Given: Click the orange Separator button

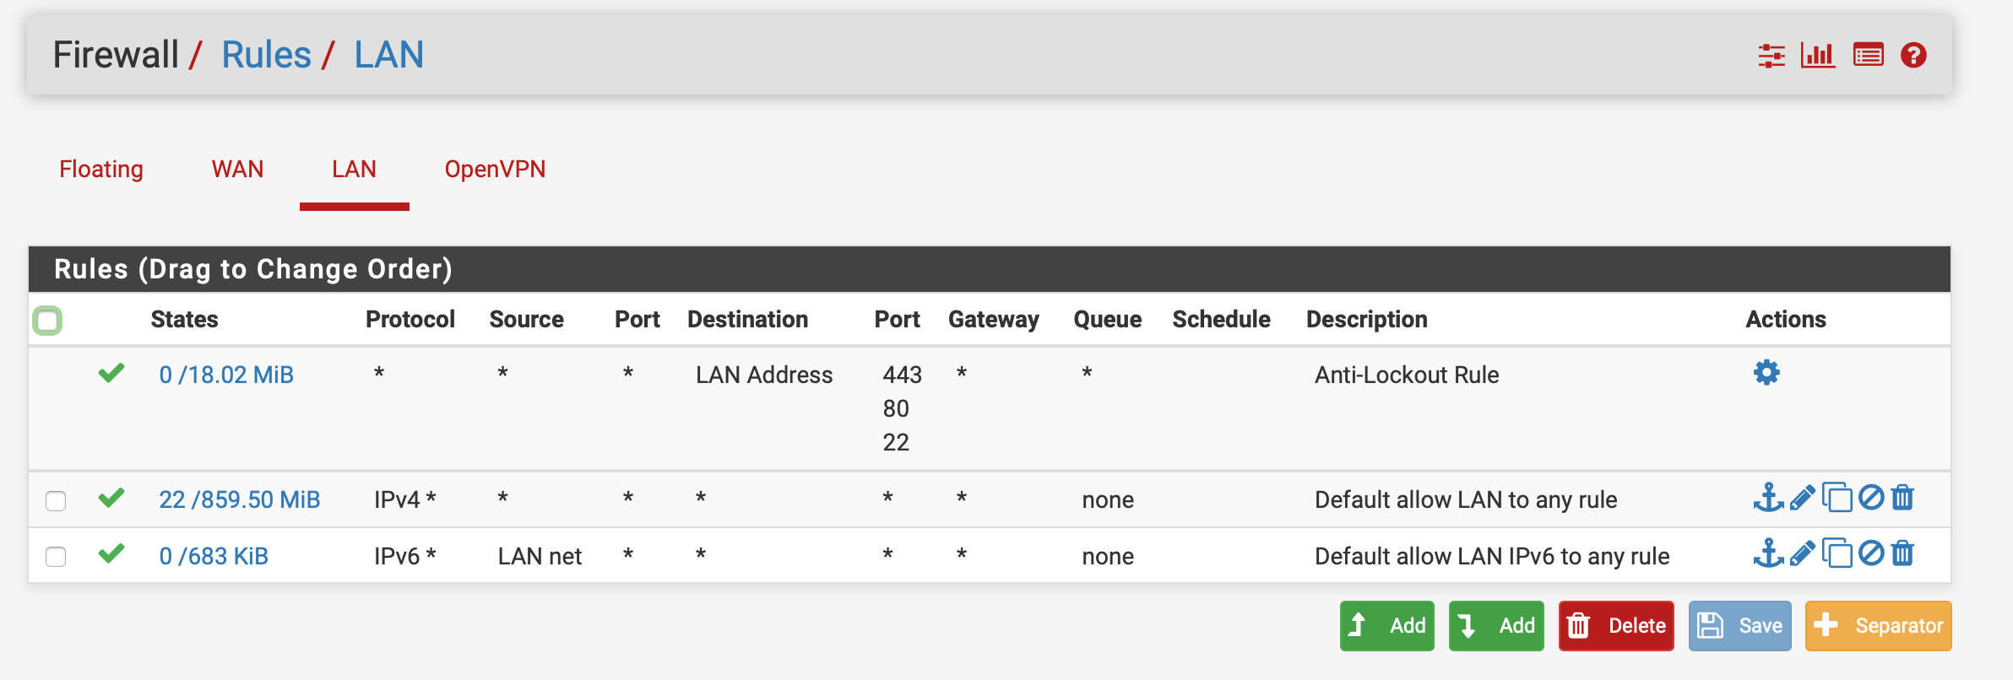Looking at the screenshot, I should [1878, 626].
